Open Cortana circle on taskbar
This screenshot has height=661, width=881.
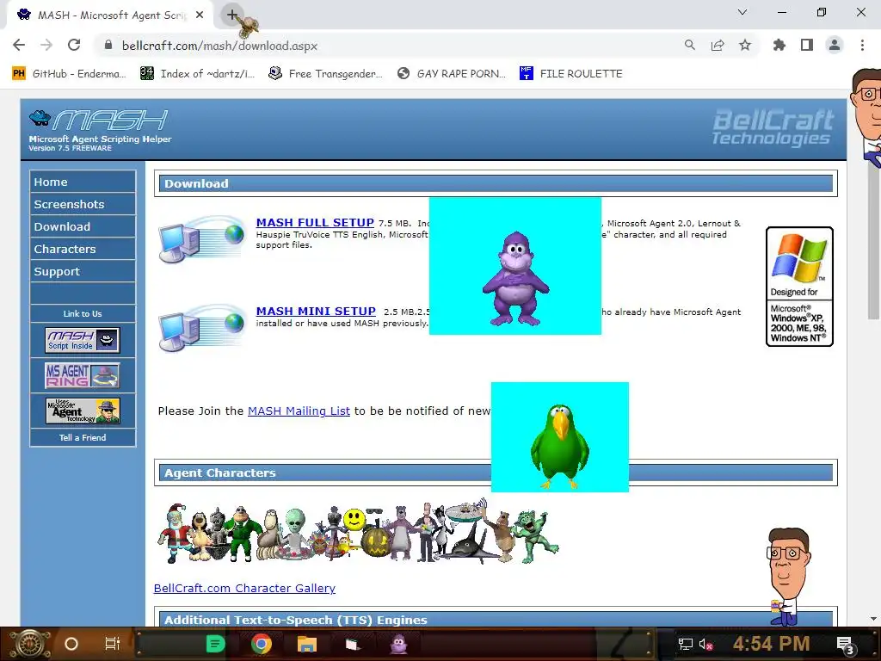click(71, 644)
